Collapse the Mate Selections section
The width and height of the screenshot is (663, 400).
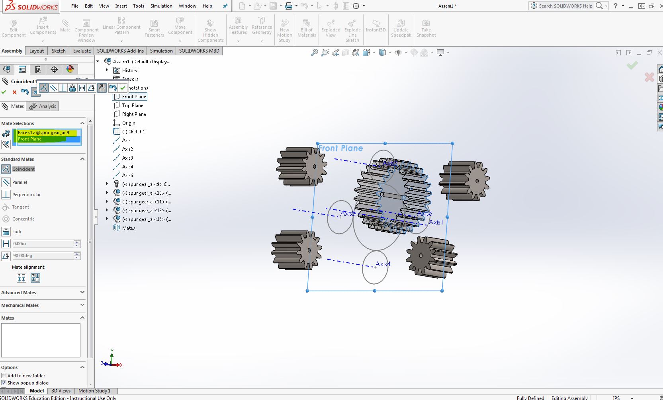coord(82,123)
